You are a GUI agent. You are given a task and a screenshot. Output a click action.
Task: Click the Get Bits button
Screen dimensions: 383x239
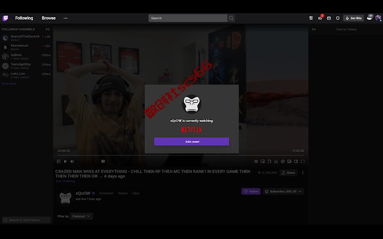(x=354, y=18)
